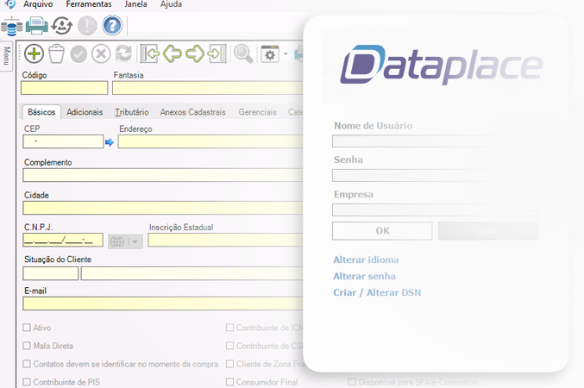Open help with the question mark icon
The width and height of the screenshot is (584, 388).
tap(112, 25)
